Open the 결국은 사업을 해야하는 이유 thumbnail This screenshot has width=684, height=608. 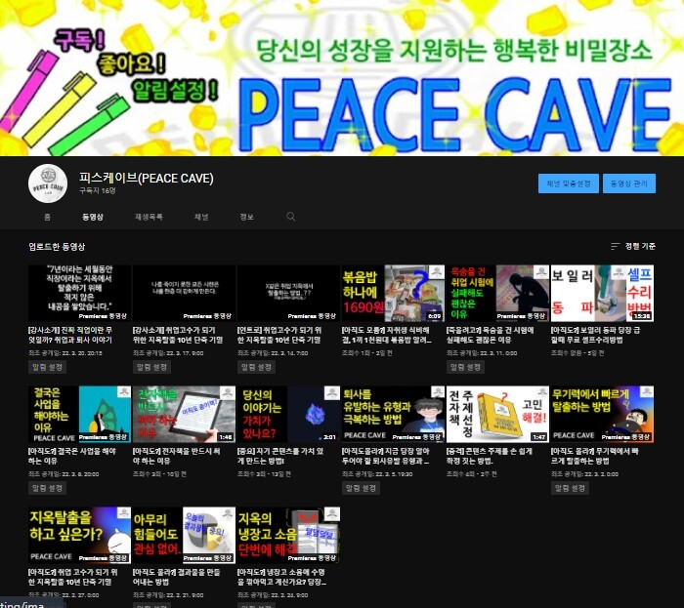point(79,414)
